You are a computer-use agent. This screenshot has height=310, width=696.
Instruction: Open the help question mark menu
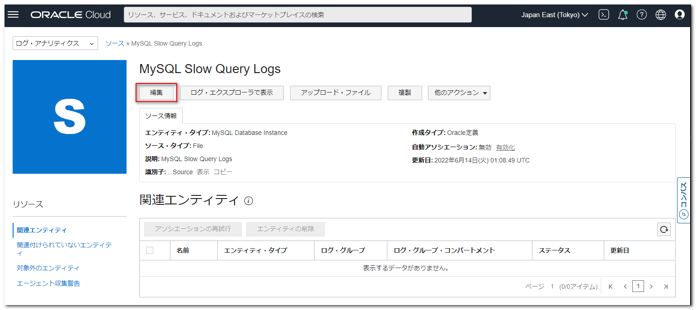click(642, 15)
